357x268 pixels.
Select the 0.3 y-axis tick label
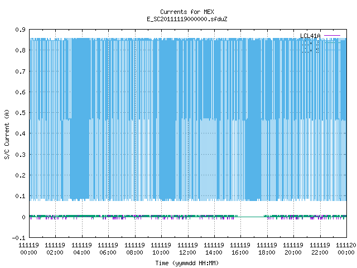(x=20, y=155)
